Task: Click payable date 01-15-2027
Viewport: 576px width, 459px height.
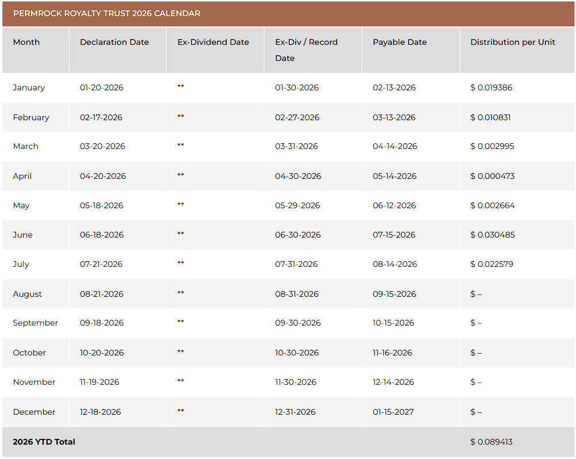Action: [x=393, y=412]
